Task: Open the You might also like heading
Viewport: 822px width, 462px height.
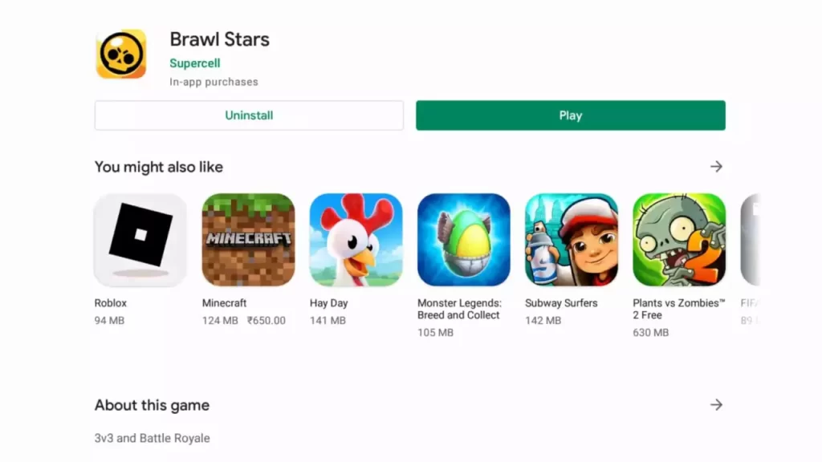Action: tap(159, 167)
